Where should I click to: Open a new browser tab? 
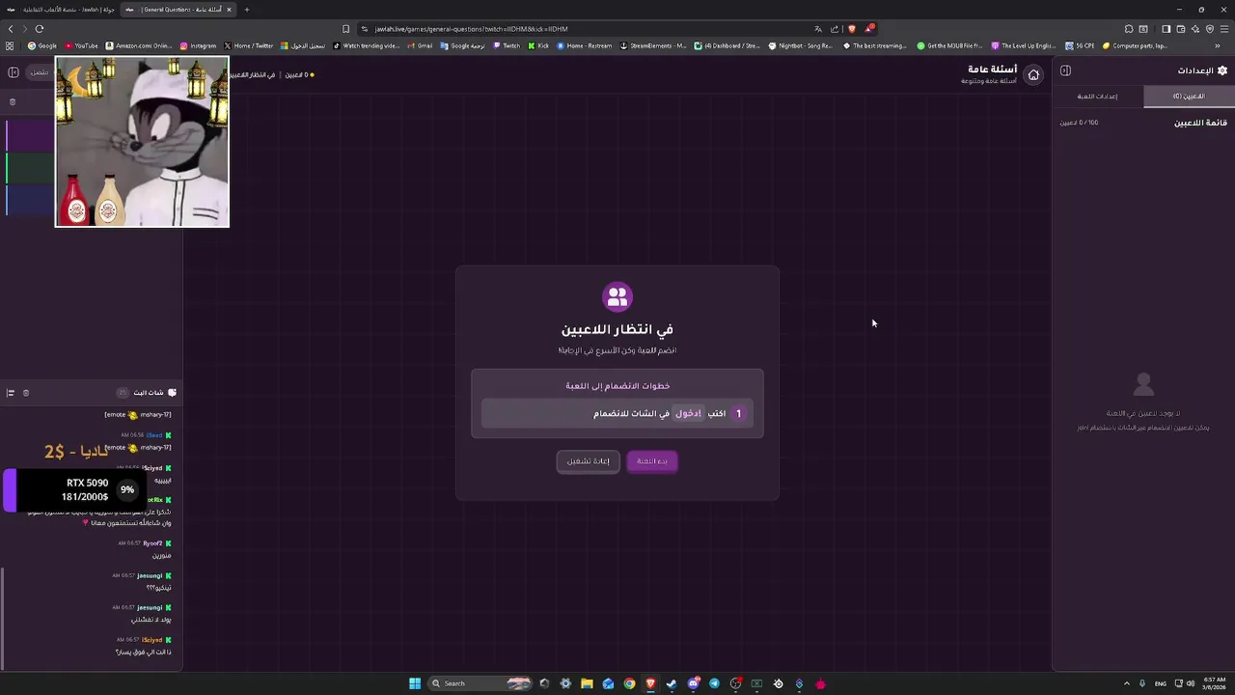(x=246, y=10)
